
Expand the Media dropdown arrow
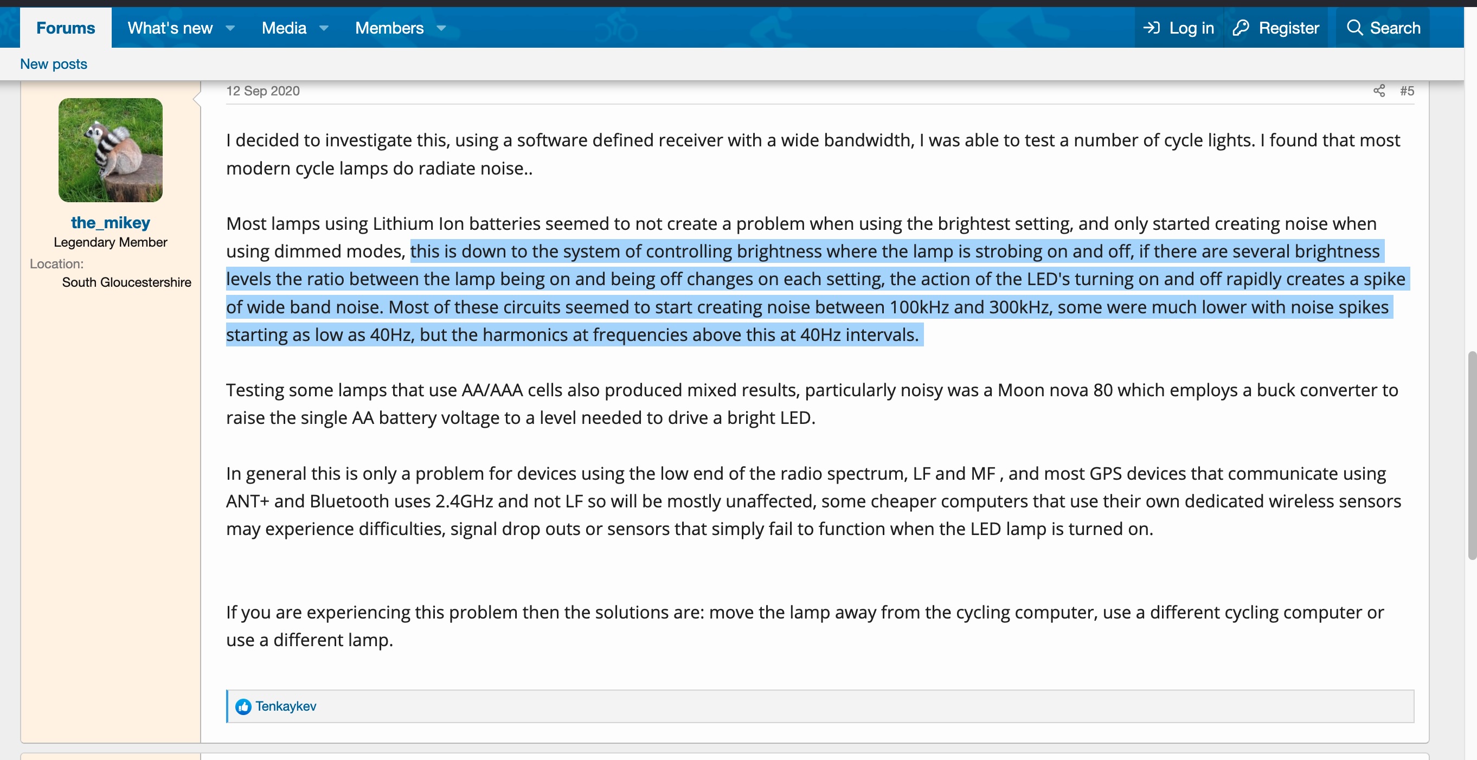(x=324, y=28)
